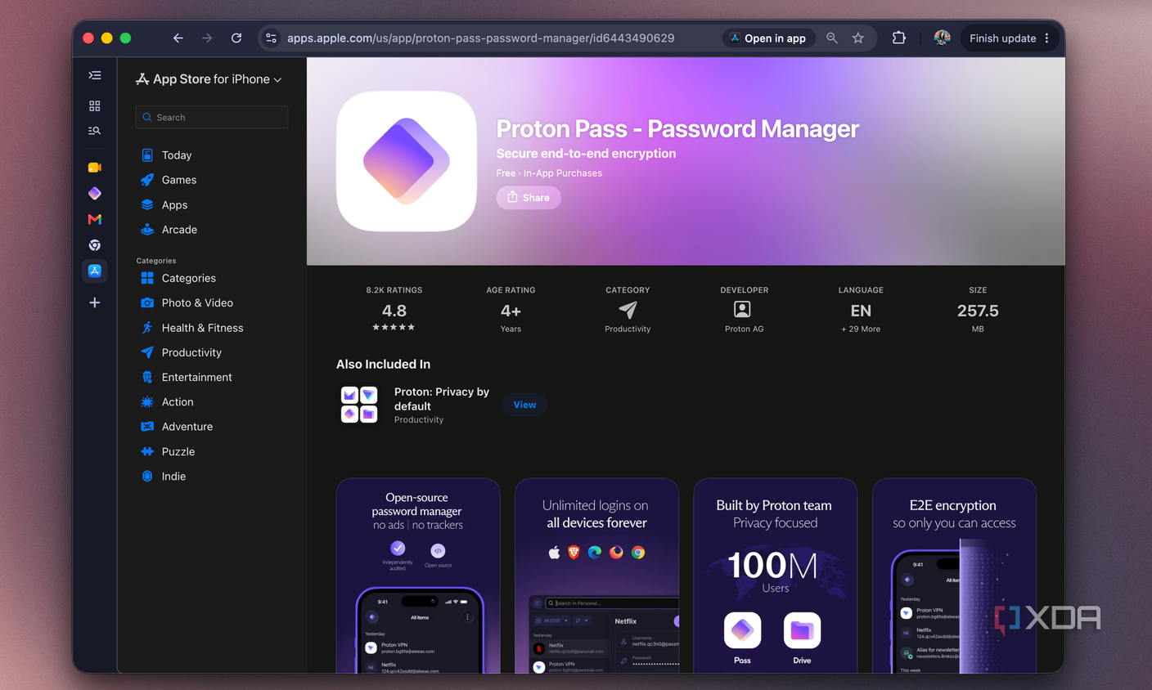Click the Productivity paper-plane category badge
This screenshot has height=690, width=1152.
point(628,310)
